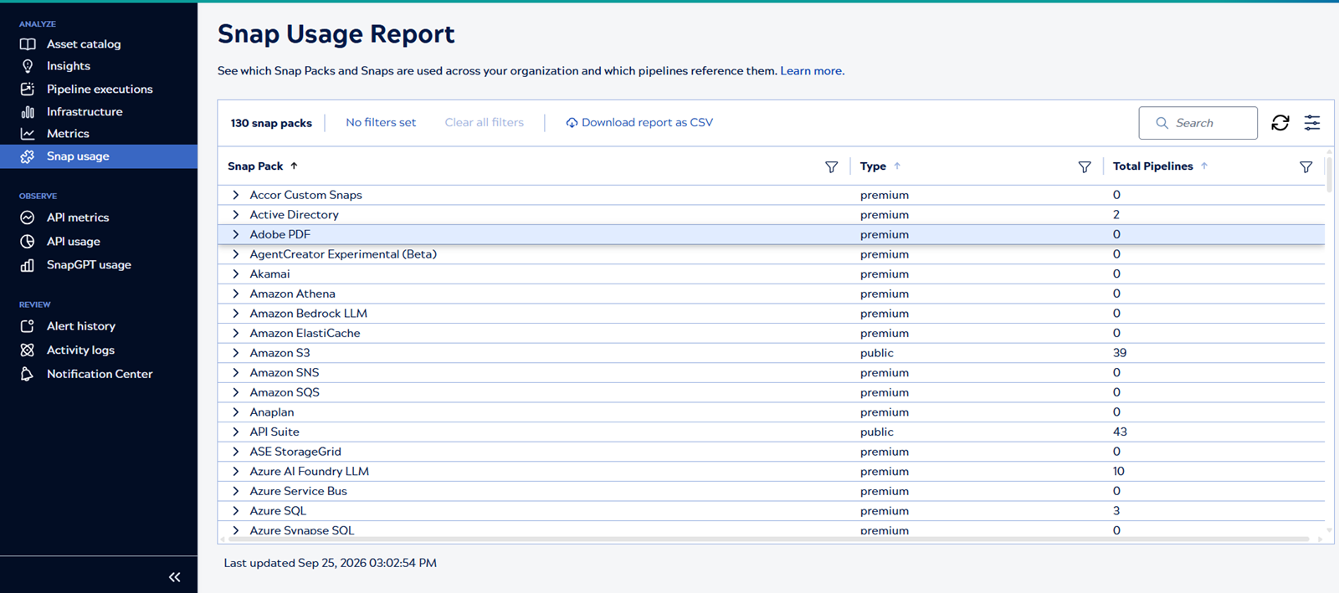Click the Snap Pack sort arrow
The image size is (1339, 593).
[294, 166]
